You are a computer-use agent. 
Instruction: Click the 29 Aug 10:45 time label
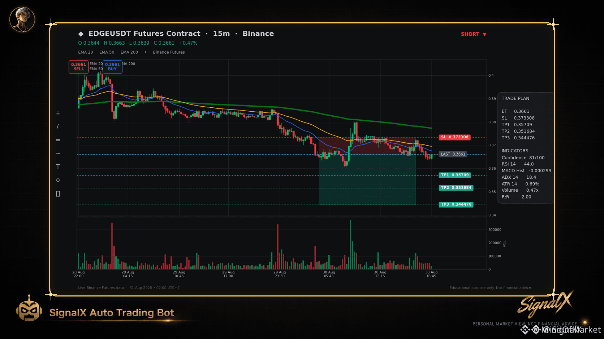(x=179, y=274)
